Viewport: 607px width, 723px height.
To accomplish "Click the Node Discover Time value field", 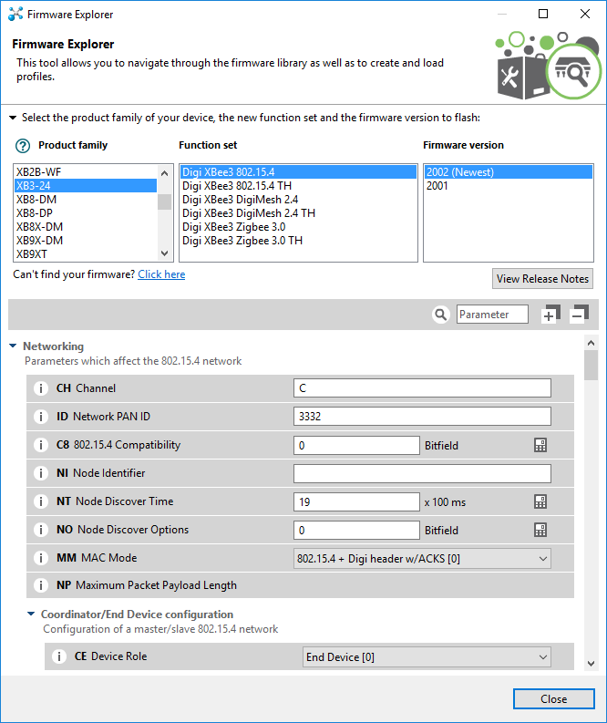I will (356, 501).
